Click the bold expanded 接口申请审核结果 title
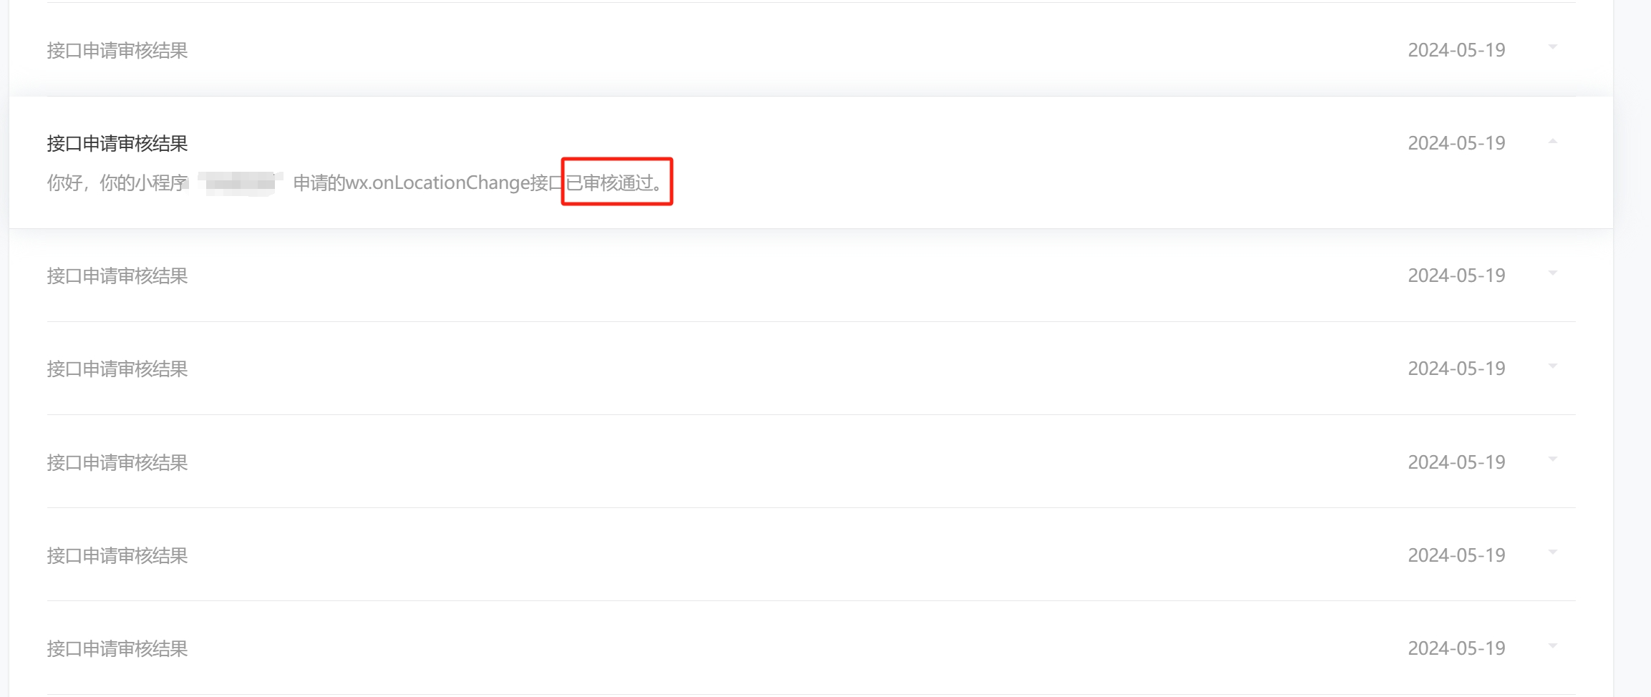Image resolution: width=1651 pixels, height=697 pixels. tap(117, 144)
